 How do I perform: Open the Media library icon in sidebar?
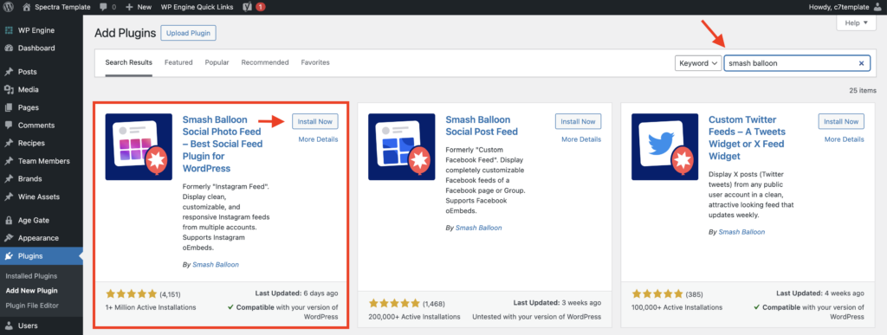click(9, 89)
